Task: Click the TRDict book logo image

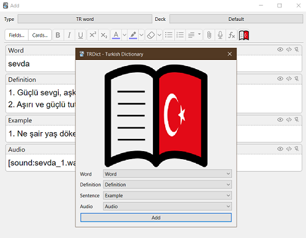Action: coord(156,116)
